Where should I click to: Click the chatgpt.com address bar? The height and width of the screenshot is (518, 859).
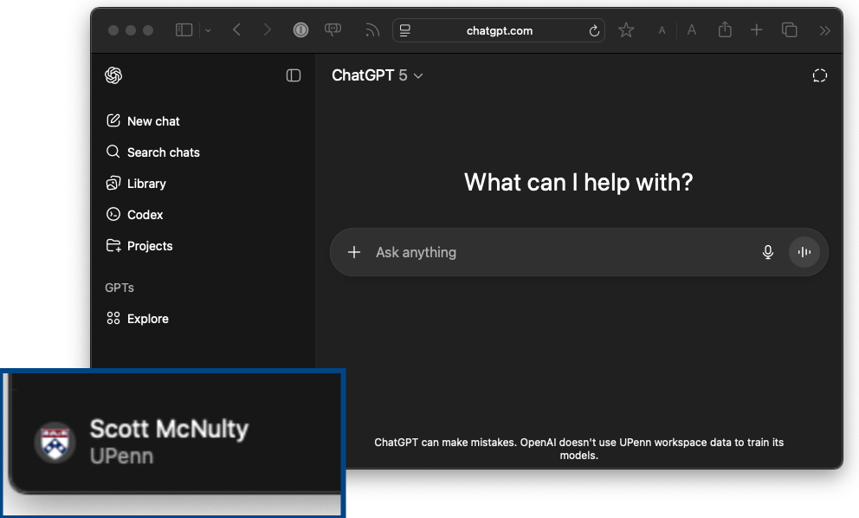(499, 30)
